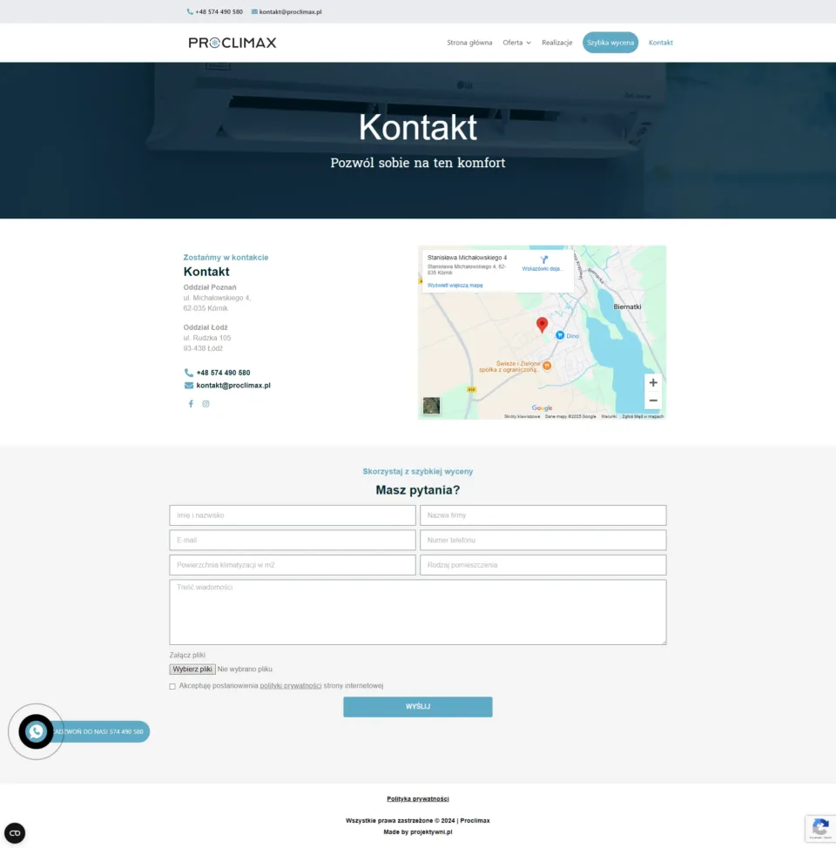Click the Biernatki label on the map

[627, 306]
